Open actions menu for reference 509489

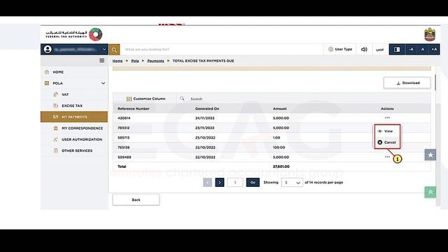point(387,157)
